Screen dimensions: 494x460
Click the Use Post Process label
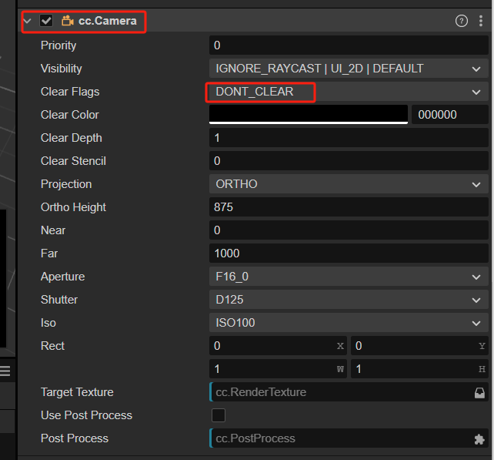pos(86,415)
